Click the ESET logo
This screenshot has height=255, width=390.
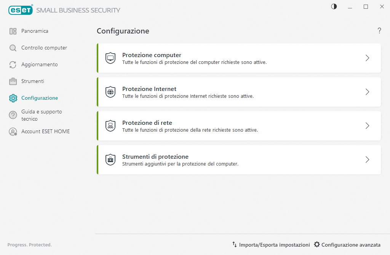(x=21, y=10)
